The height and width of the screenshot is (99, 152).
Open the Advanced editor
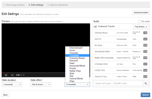[x=141, y=12]
